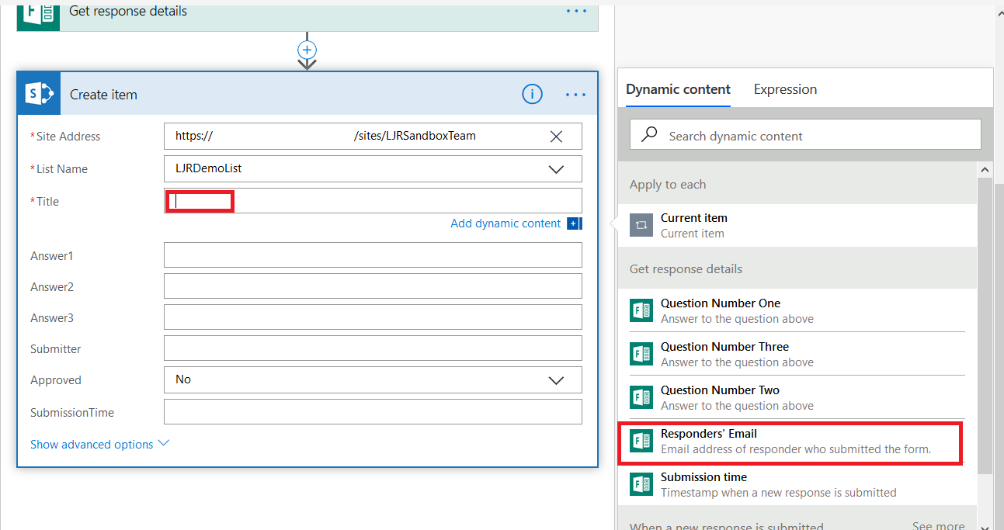Screen dimensions: 1004x530
Task: Click the Answer1 input field
Action: 373,255
